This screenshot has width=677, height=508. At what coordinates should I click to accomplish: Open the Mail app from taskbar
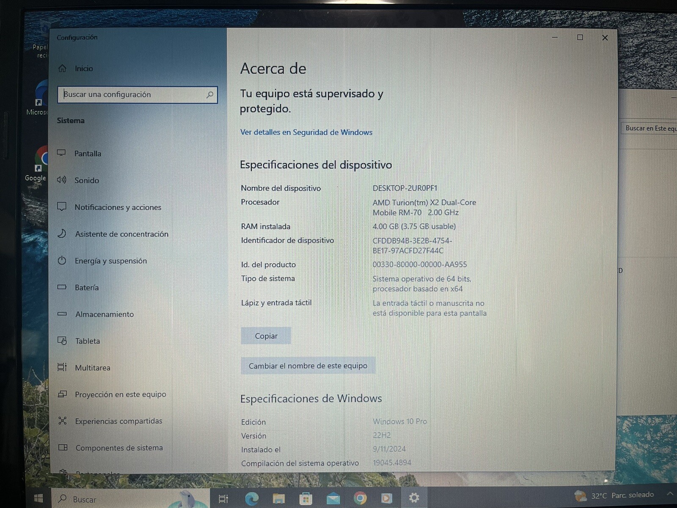pos(333,499)
